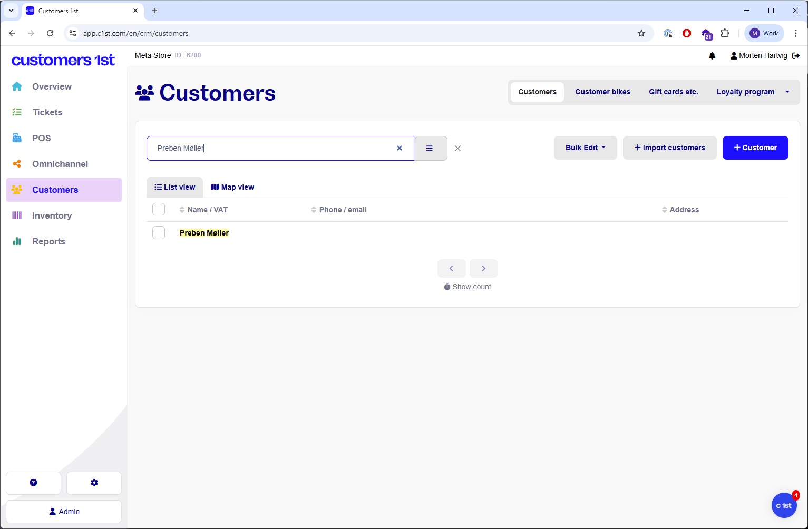Screen dimensions: 808x529
Task: Open the Preben Møller customer record
Action: (x=204, y=233)
